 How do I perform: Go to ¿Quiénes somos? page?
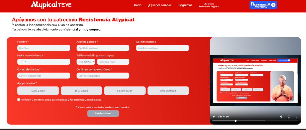click(159, 5)
